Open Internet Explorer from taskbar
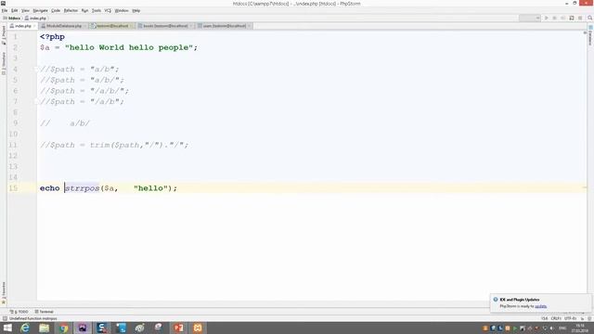Screen dimensions: 594x334 (25, 328)
